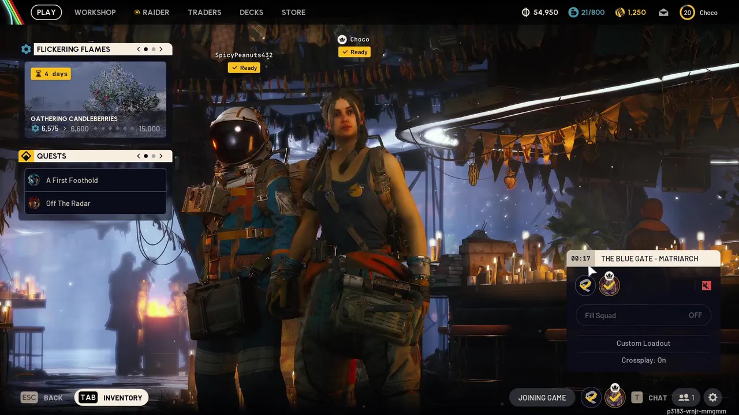Viewport: 739px width, 415px height.
Task: Click the 00:17 matchmaking timer
Action: 581,259
